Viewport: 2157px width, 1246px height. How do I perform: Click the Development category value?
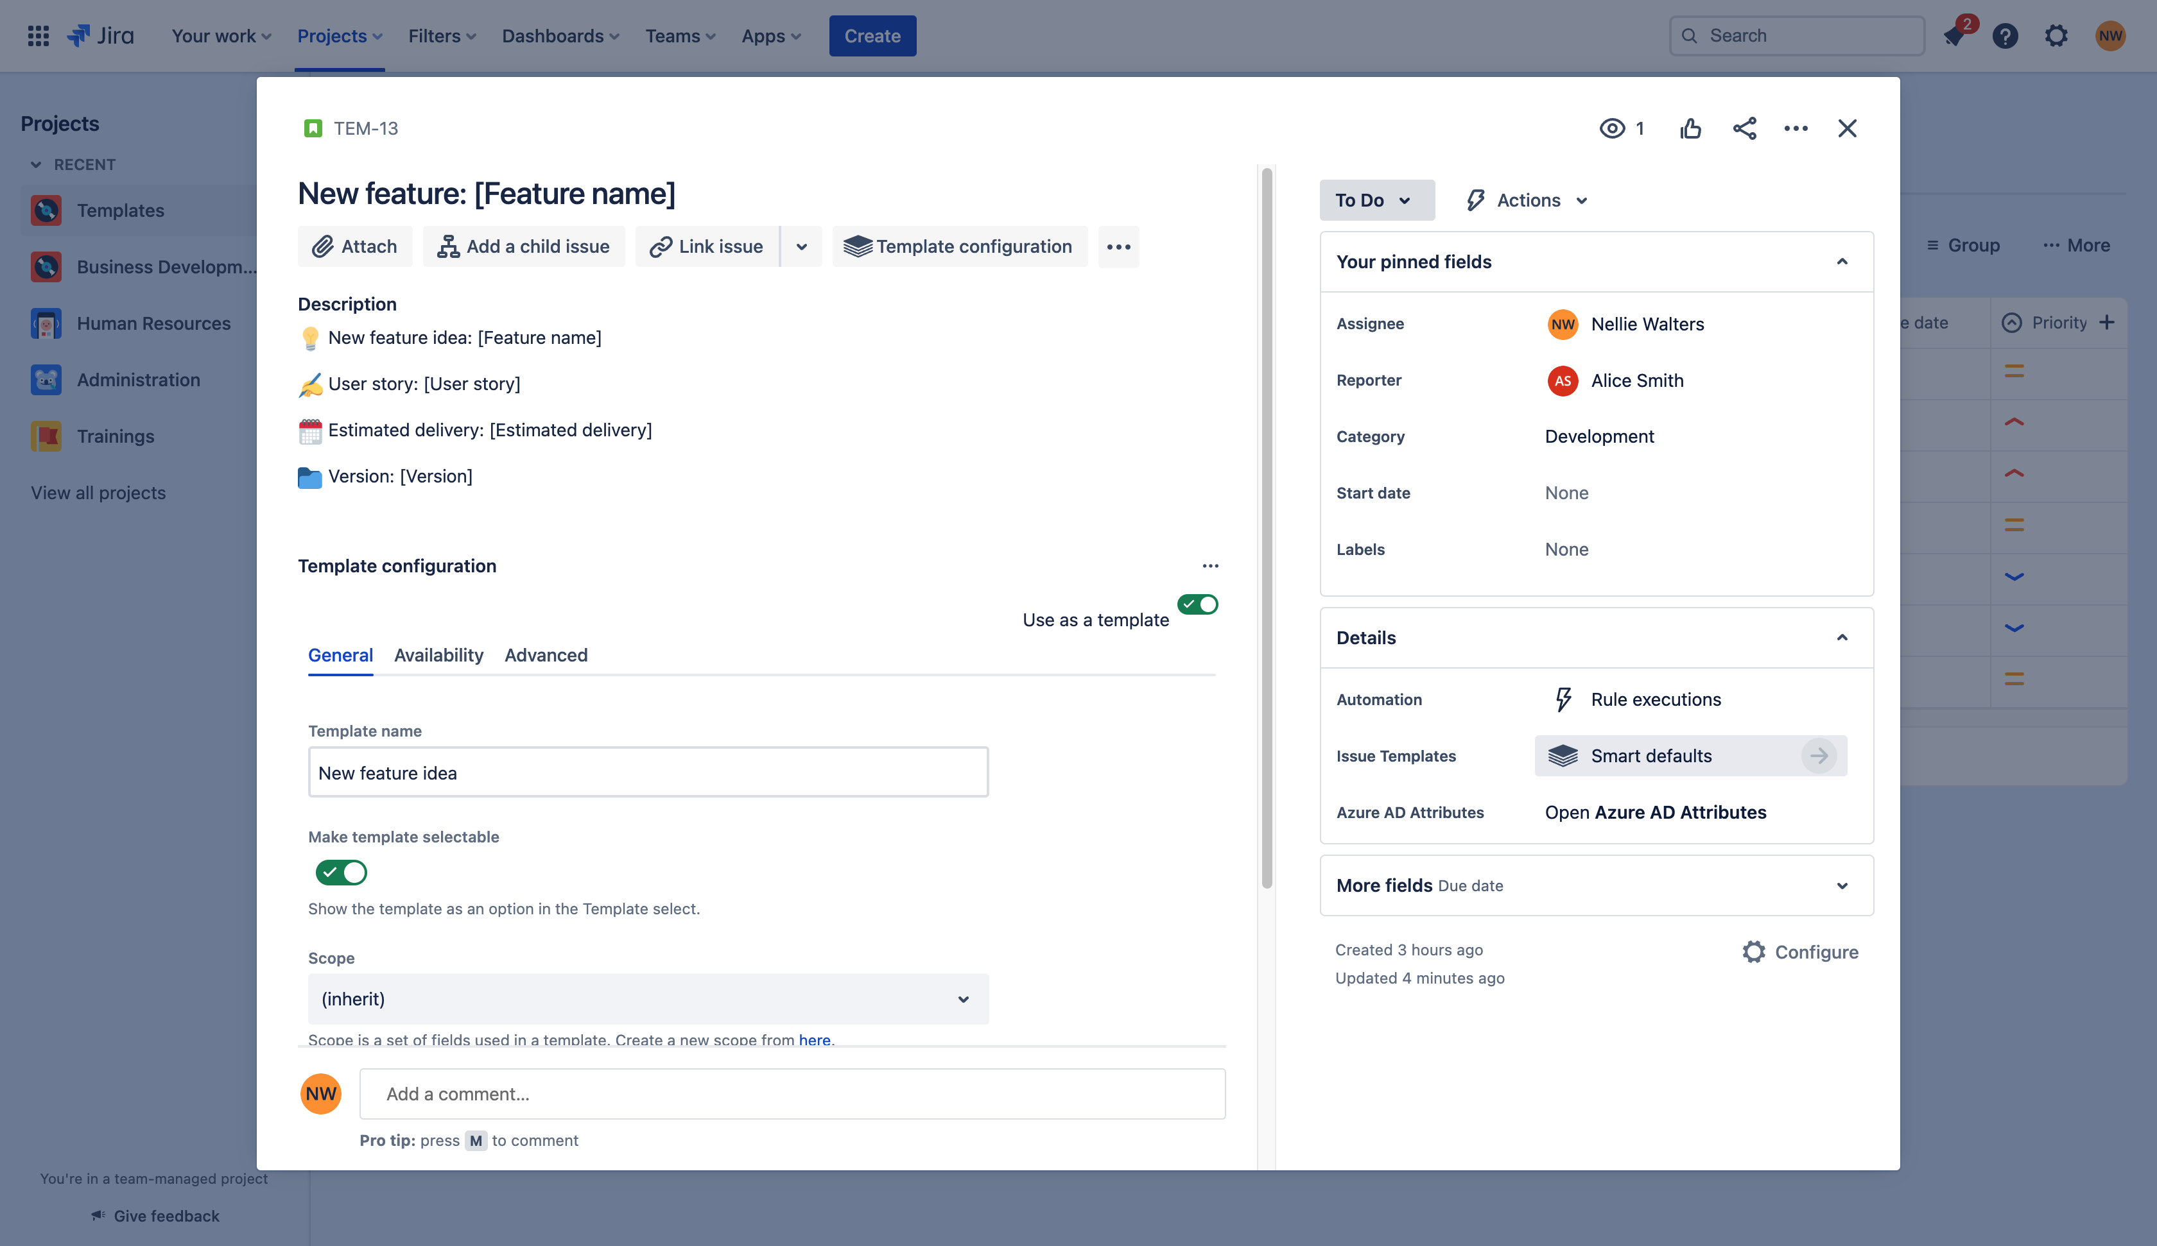coord(1599,436)
